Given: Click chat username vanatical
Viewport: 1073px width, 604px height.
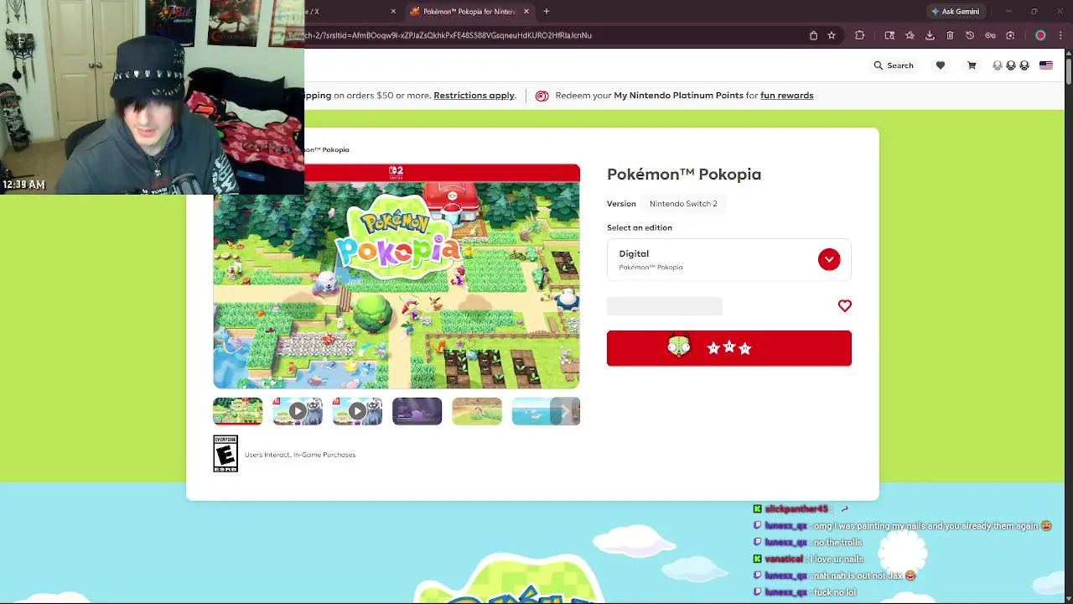Looking at the screenshot, I should coord(784,560).
